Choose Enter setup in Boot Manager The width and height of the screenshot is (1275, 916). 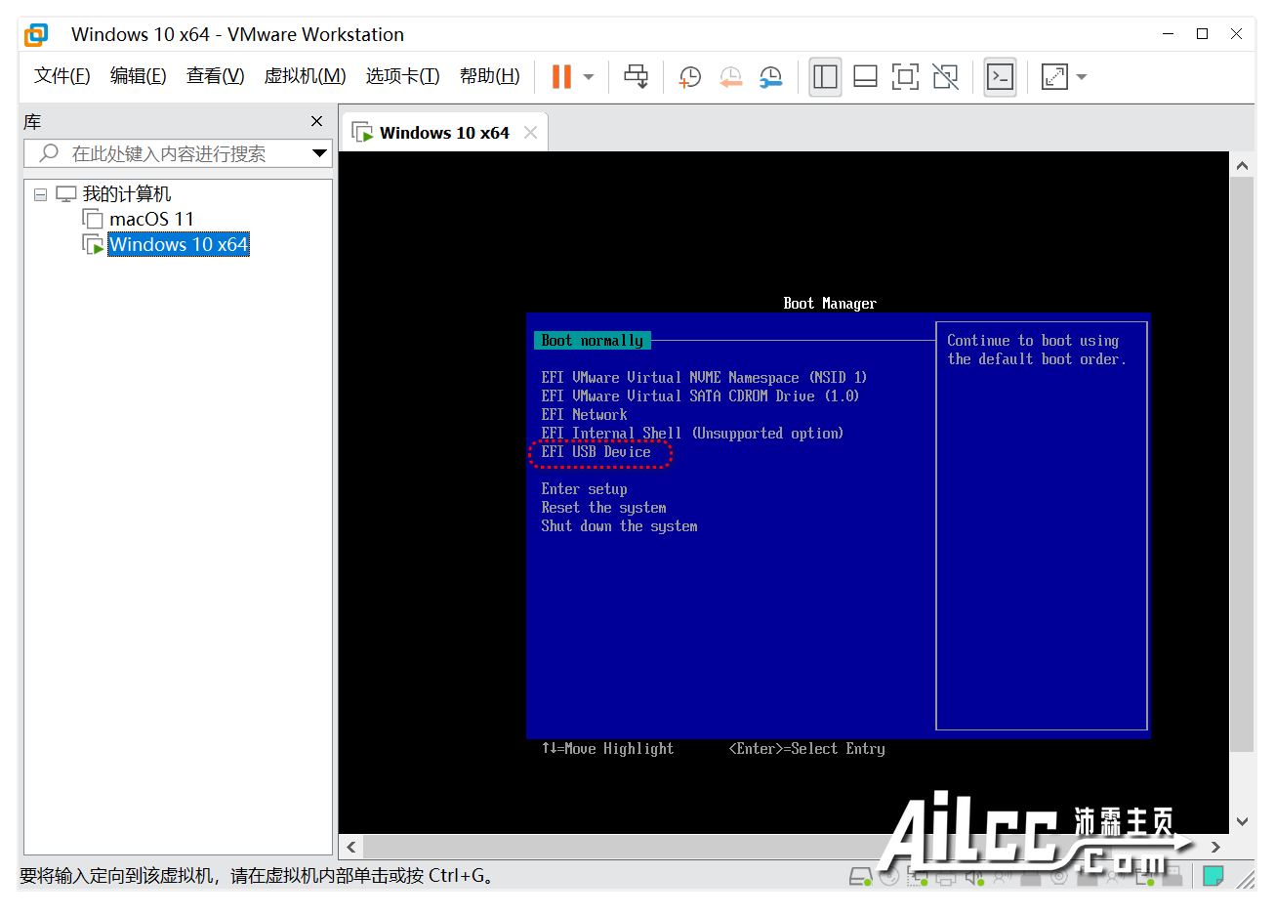click(x=584, y=489)
